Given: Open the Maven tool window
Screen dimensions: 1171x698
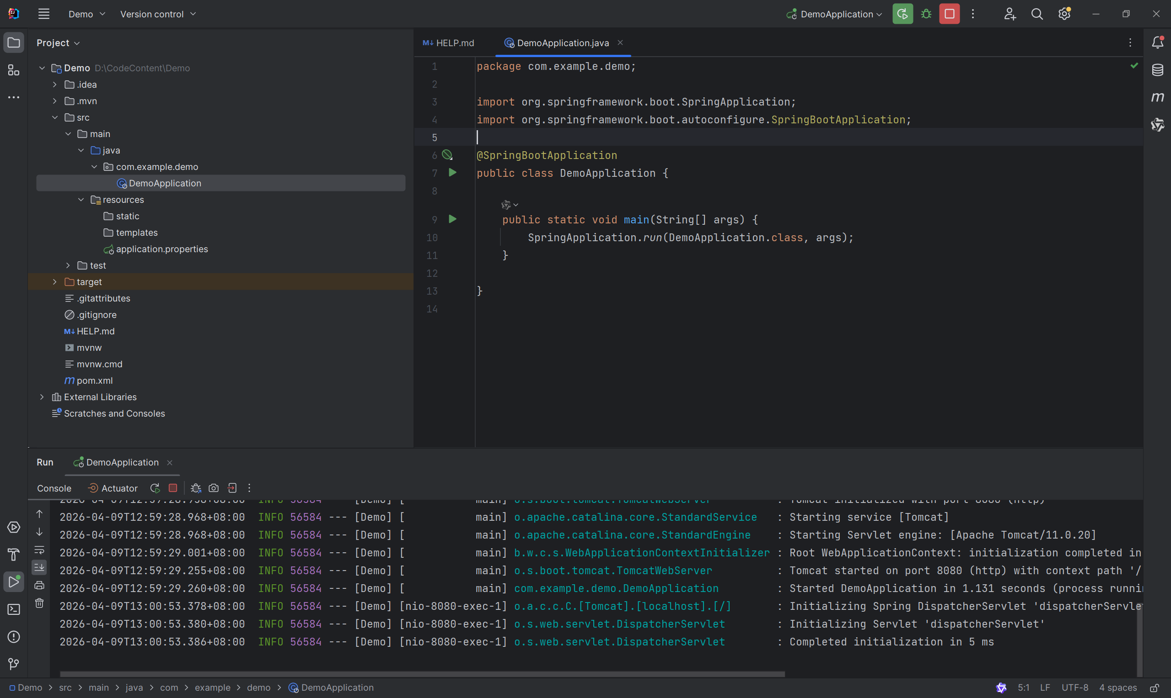Looking at the screenshot, I should 1157,97.
